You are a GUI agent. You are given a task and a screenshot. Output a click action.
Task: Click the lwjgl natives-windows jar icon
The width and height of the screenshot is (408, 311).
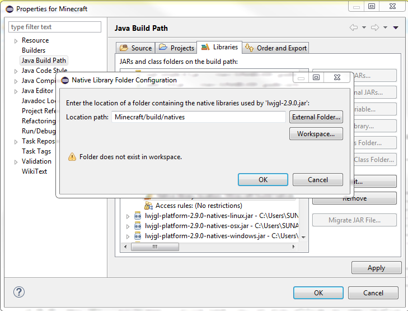pyautogui.click(x=138, y=236)
